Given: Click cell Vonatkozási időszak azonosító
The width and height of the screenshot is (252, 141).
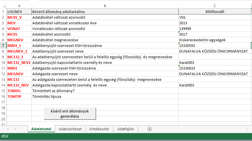Looking at the screenshot, I should click(105, 29).
